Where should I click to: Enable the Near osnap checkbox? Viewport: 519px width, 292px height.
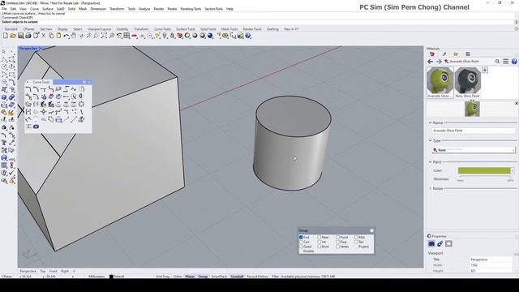319,238
